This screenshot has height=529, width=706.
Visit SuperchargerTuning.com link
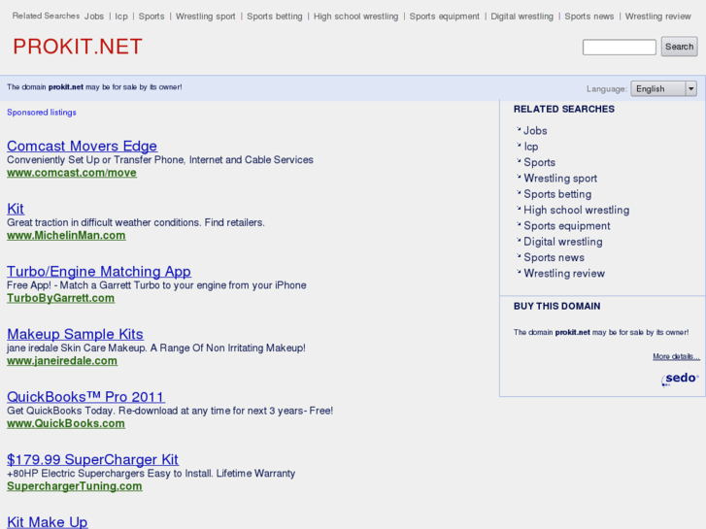[75, 486]
